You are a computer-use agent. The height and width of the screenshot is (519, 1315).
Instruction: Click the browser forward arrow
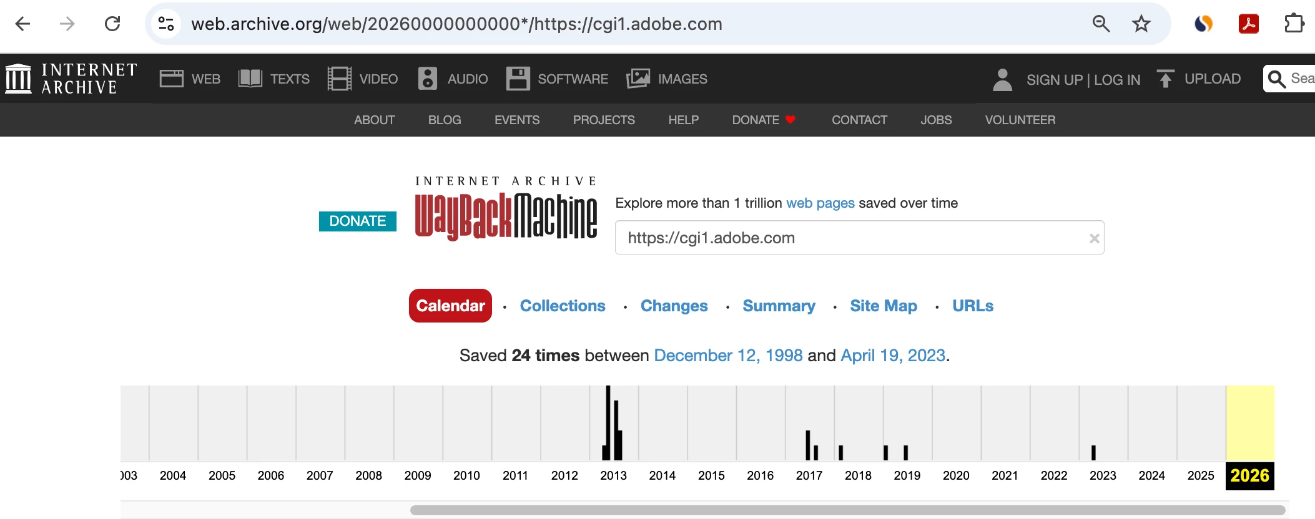coord(67,24)
